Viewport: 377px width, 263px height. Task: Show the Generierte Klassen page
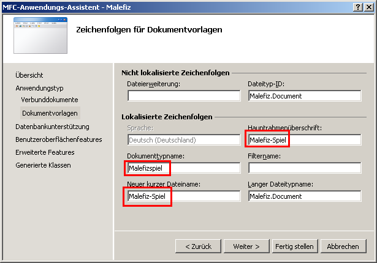pos(43,165)
